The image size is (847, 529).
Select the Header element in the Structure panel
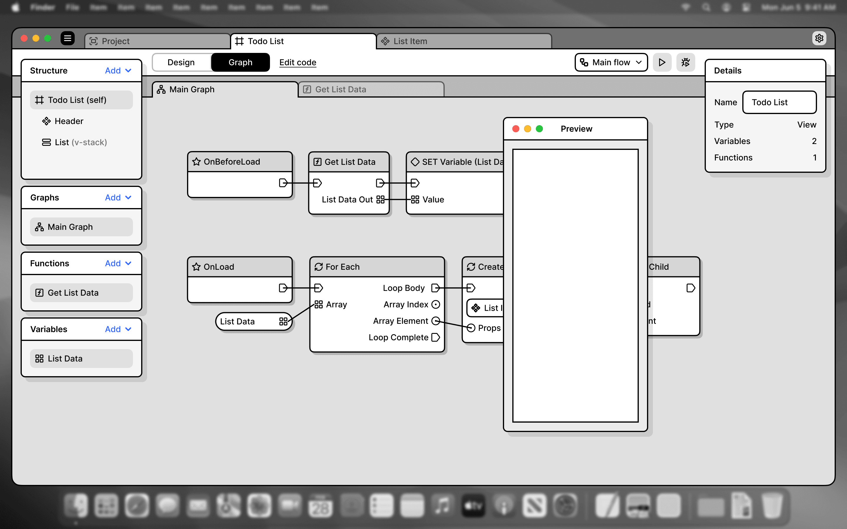tap(69, 121)
